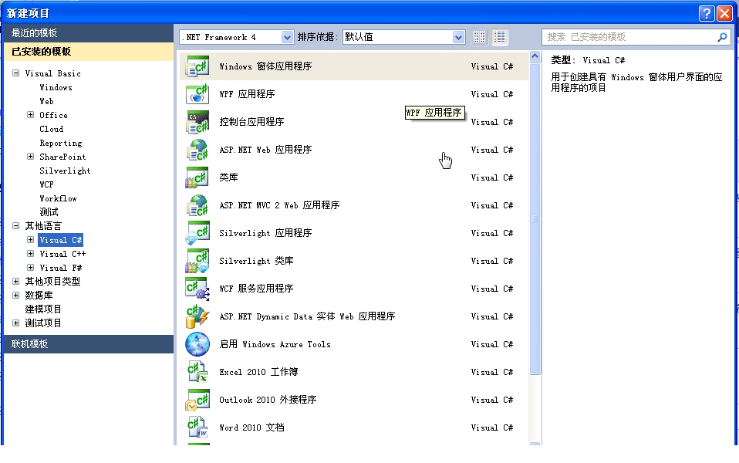Viewport: 739px width, 463px height.
Task: Select the WCF tree item
Action: coord(46,184)
